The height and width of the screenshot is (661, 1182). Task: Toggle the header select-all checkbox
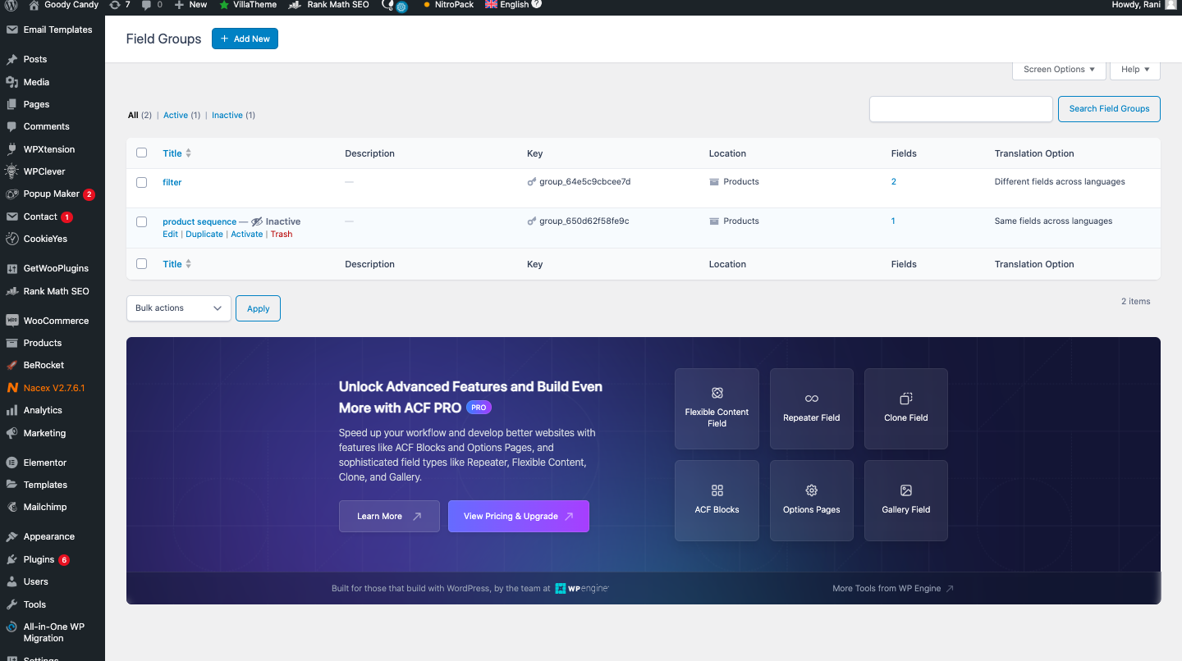(x=142, y=153)
